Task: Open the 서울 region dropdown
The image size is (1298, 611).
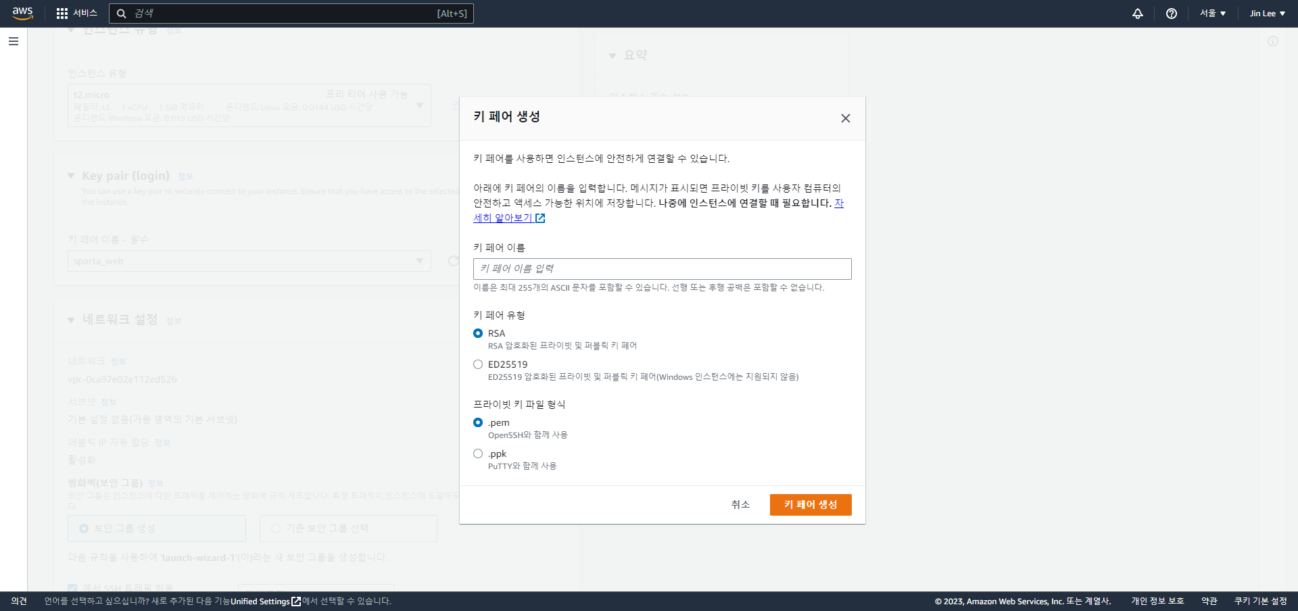Action: (1213, 14)
